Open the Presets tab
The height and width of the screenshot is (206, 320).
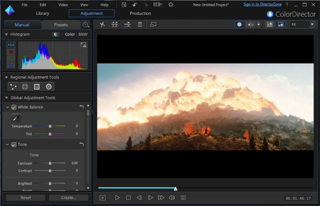pyautogui.click(x=61, y=25)
